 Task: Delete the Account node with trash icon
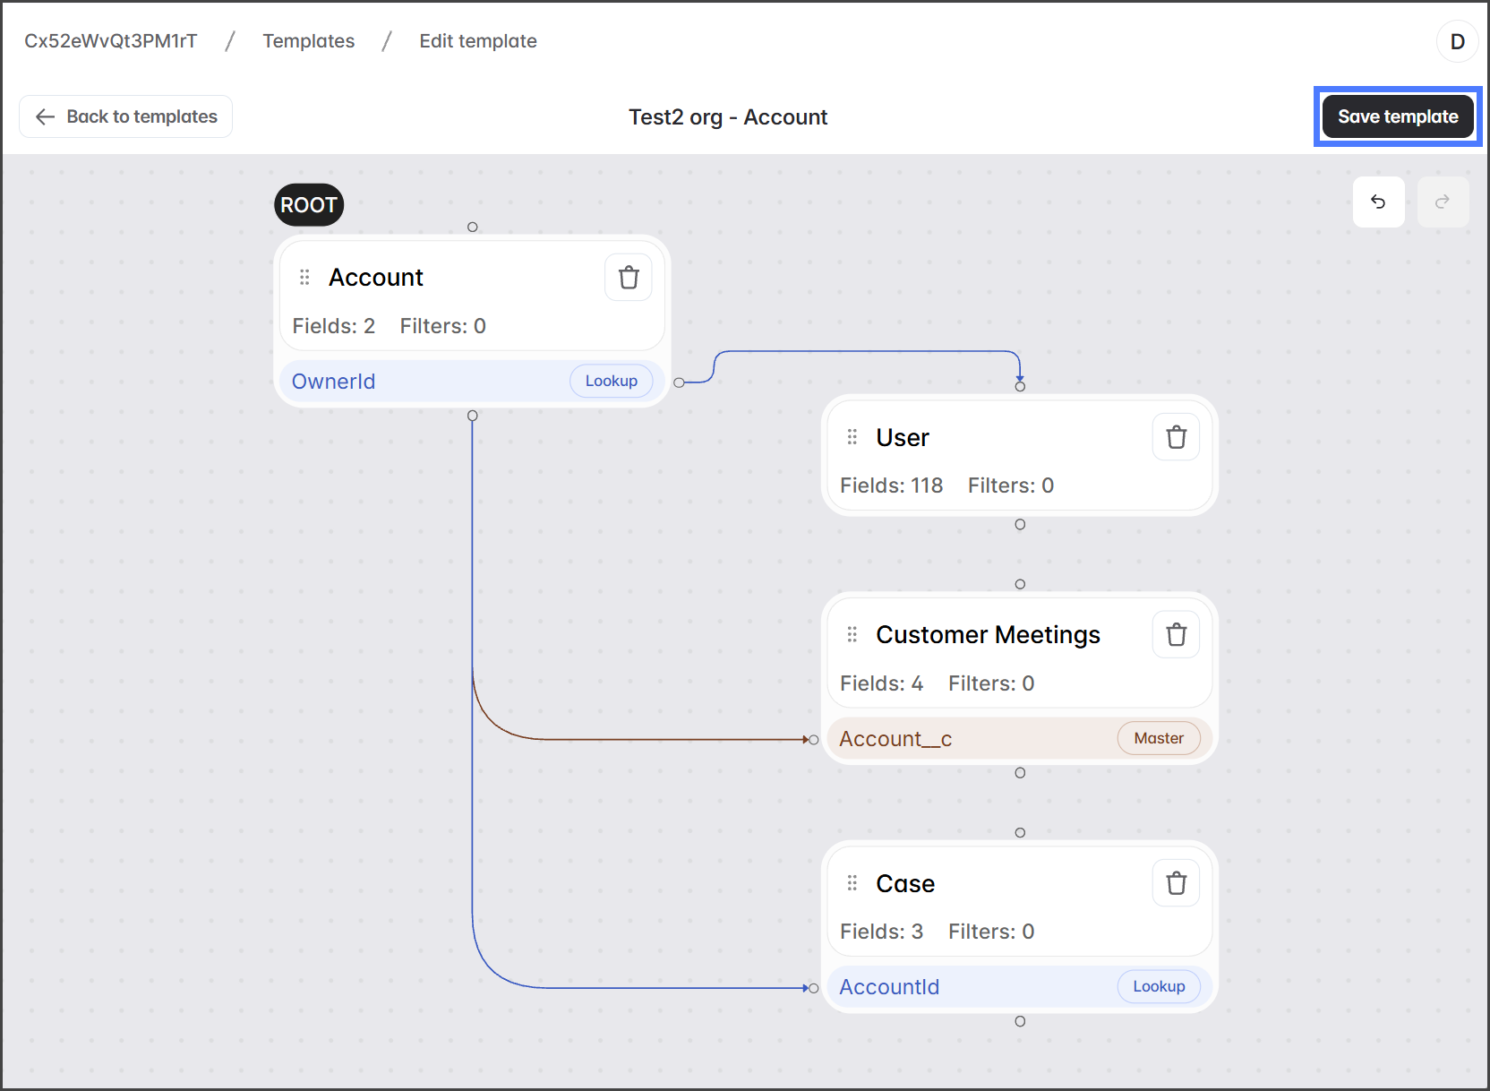point(629,278)
